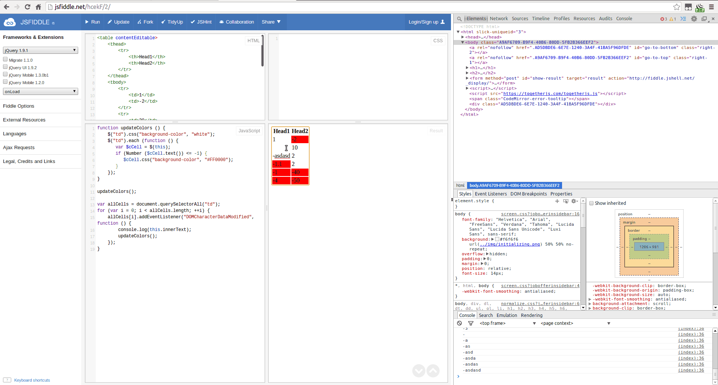Expand the form show-result element node
This screenshot has height=385, width=718.
[x=468, y=78]
